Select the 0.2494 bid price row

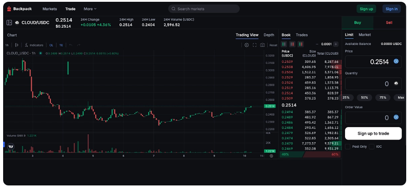(311, 112)
